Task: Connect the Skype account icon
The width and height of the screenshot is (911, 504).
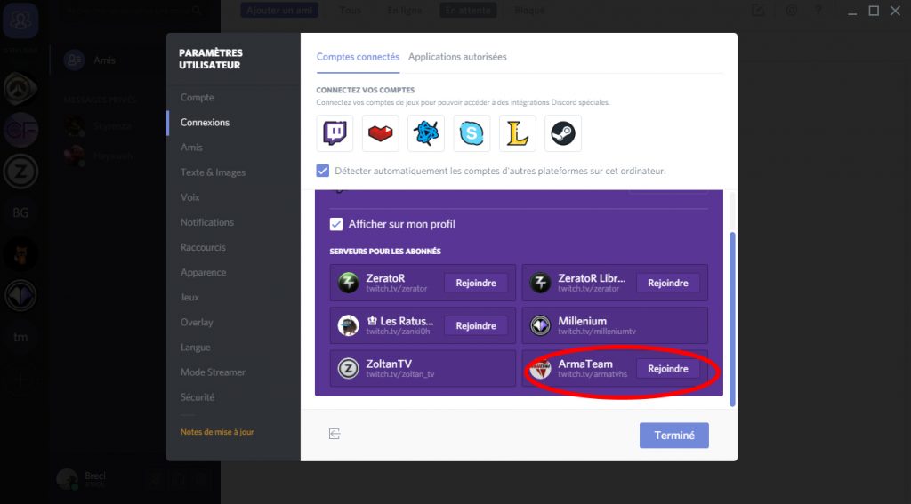Action: point(472,133)
